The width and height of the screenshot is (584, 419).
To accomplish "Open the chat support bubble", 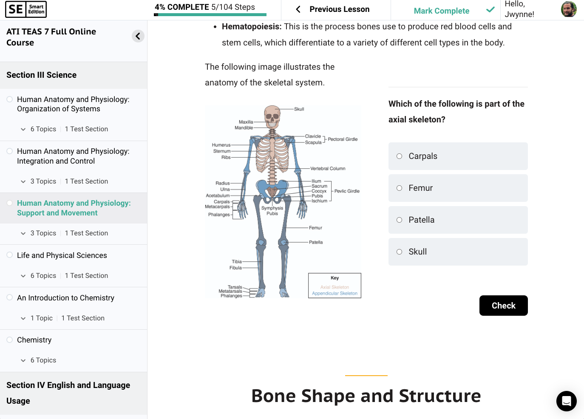I will 566,401.
